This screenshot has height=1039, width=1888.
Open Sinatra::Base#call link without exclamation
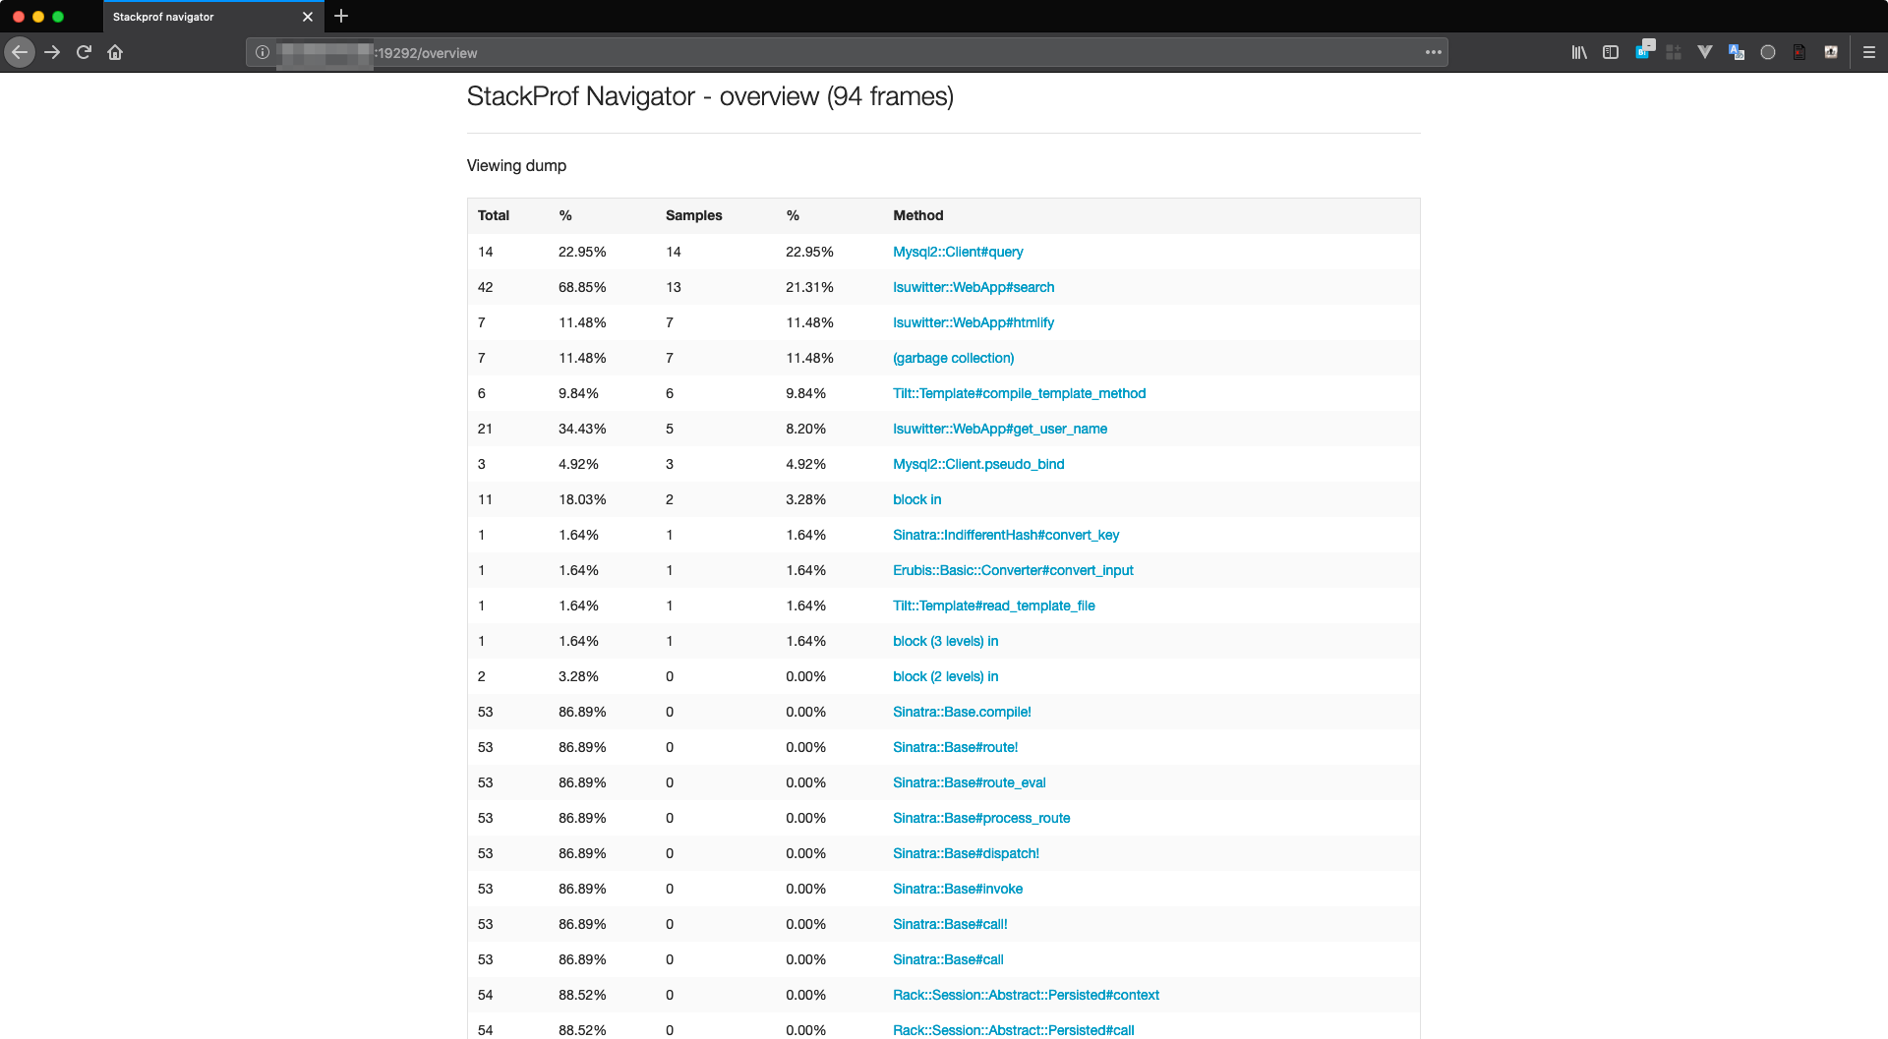pos(948,959)
